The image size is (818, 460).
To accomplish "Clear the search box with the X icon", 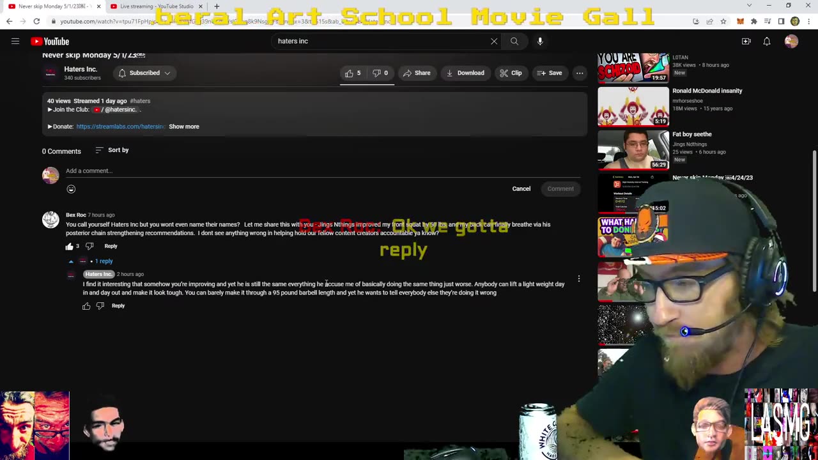I will (494, 42).
